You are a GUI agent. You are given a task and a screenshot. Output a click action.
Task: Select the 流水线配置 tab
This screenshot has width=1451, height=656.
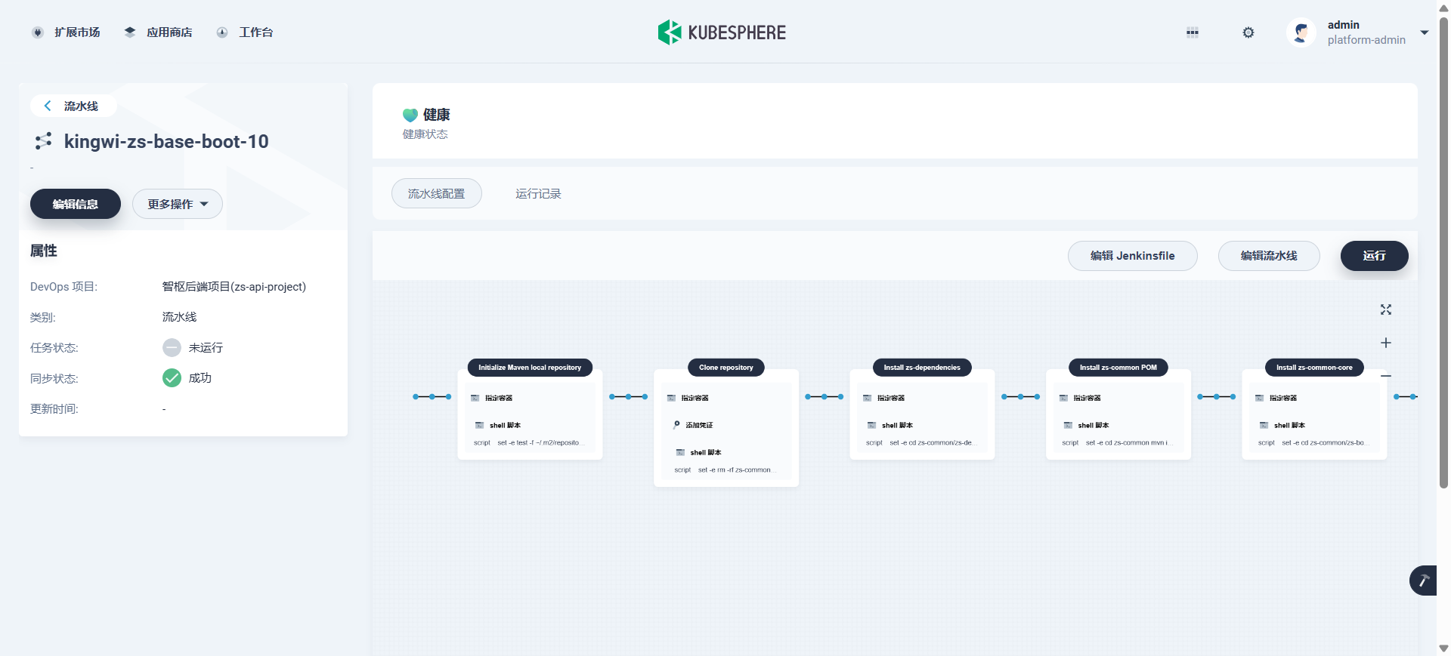click(437, 193)
